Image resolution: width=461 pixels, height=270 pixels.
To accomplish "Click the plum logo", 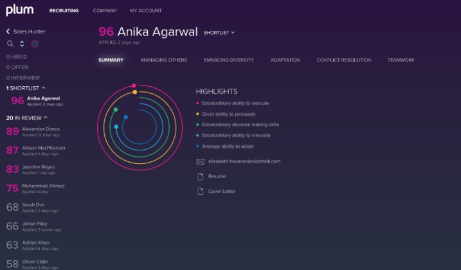I will point(19,10).
